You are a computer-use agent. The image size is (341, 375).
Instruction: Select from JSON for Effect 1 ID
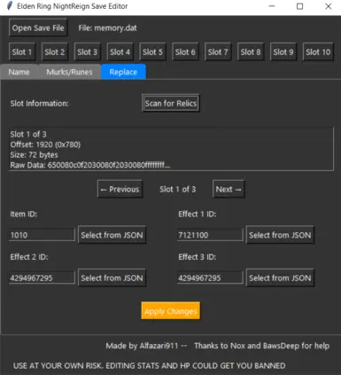point(280,235)
